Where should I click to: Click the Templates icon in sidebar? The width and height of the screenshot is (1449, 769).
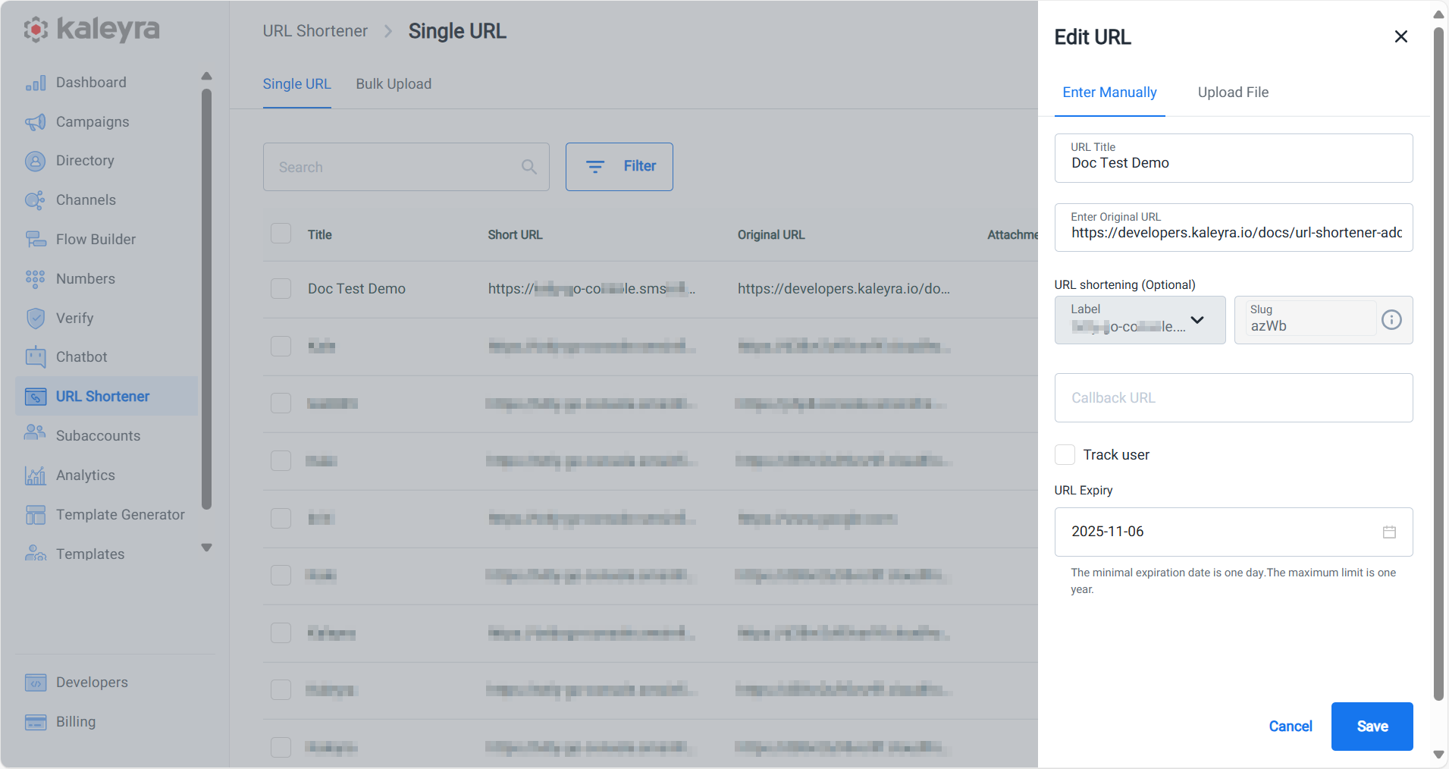click(36, 553)
